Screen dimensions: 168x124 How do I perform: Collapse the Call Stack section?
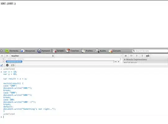tap(130, 63)
